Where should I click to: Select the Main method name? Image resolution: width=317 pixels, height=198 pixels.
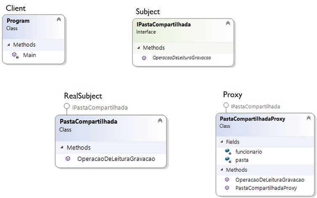tap(29, 55)
